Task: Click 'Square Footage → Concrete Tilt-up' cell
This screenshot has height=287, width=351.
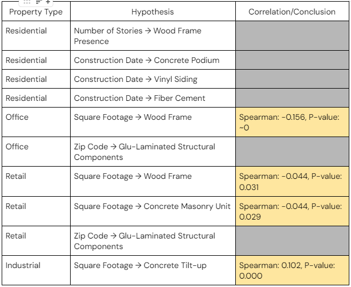Action: point(152,265)
